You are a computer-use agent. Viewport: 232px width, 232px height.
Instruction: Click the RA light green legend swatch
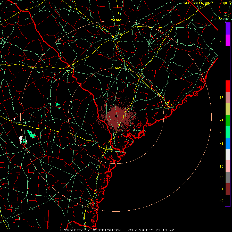[228, 132]
